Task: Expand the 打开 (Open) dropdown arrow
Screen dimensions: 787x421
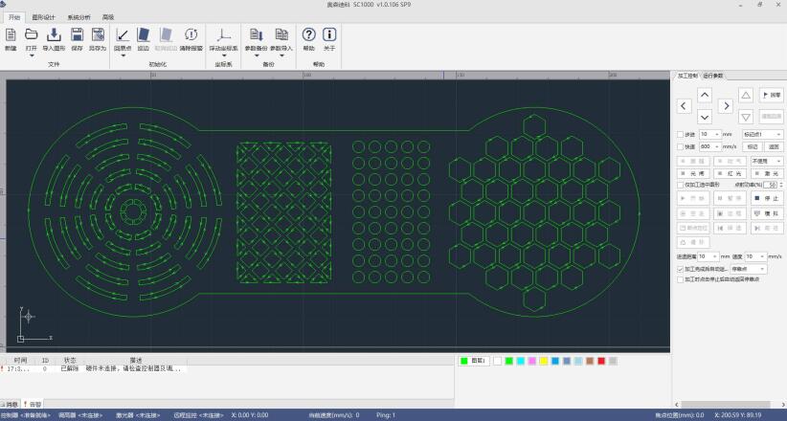Action: click(x=32, y=55)
